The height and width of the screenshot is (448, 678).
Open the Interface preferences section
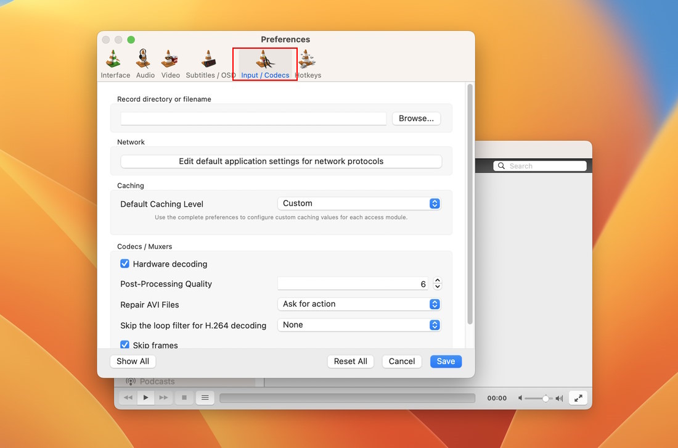(x=115, y=62)
